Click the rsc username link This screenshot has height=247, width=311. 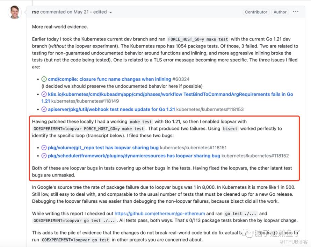click(35, 12)
